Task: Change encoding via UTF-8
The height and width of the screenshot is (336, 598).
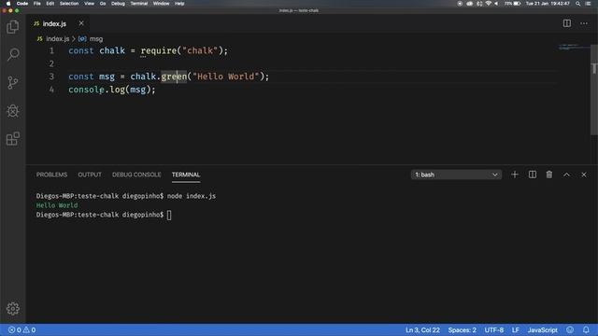Action: coord(494,329)
